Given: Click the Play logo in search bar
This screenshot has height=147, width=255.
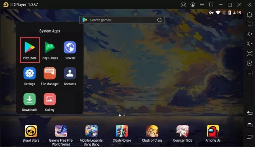Looking at the screenshot, I should (x=85, y=20).
